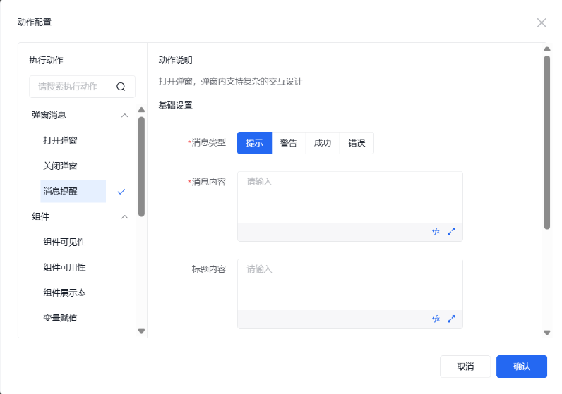Image resolution: width=562 pixels, height=394 pixels.
Task: Select 打开弹窗 action
Action: (x=60, y=140)
